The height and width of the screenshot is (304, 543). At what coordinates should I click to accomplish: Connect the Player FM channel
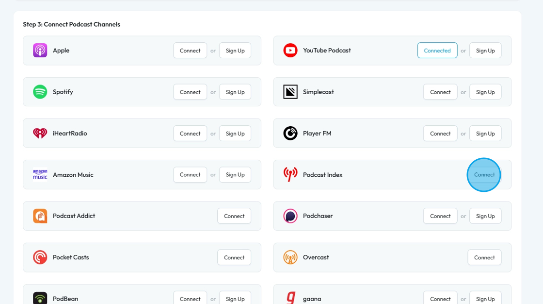[x=440, y=133]
